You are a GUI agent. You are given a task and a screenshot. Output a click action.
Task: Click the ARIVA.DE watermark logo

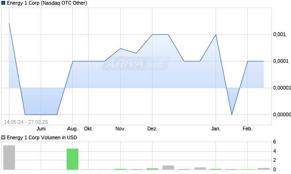pos(137,63)
